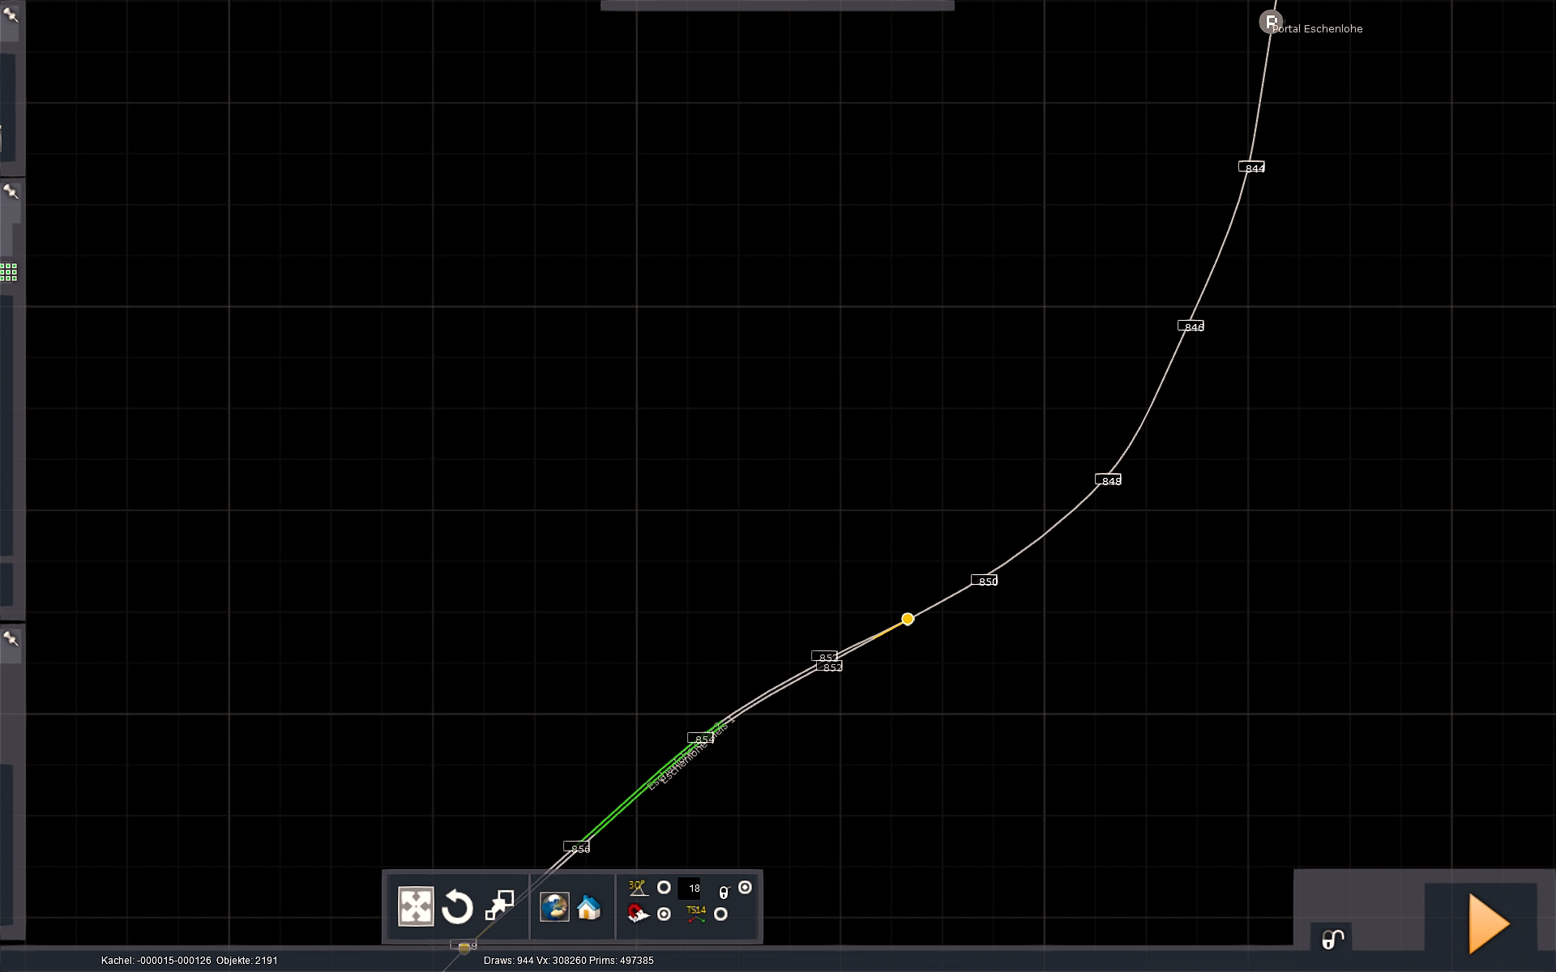Click the globe world-coordinates icon
Screen dimensions: 1556x972
point(554,907)
